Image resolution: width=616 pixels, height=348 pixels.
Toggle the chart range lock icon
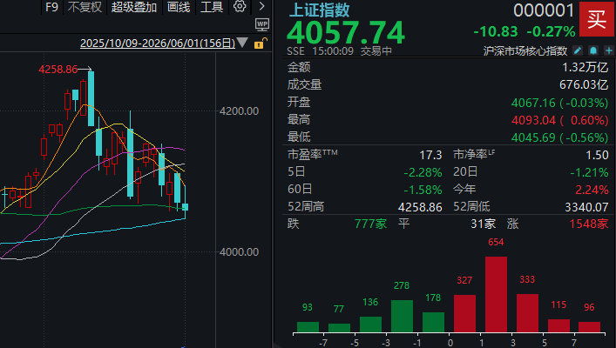pos(261,43)
